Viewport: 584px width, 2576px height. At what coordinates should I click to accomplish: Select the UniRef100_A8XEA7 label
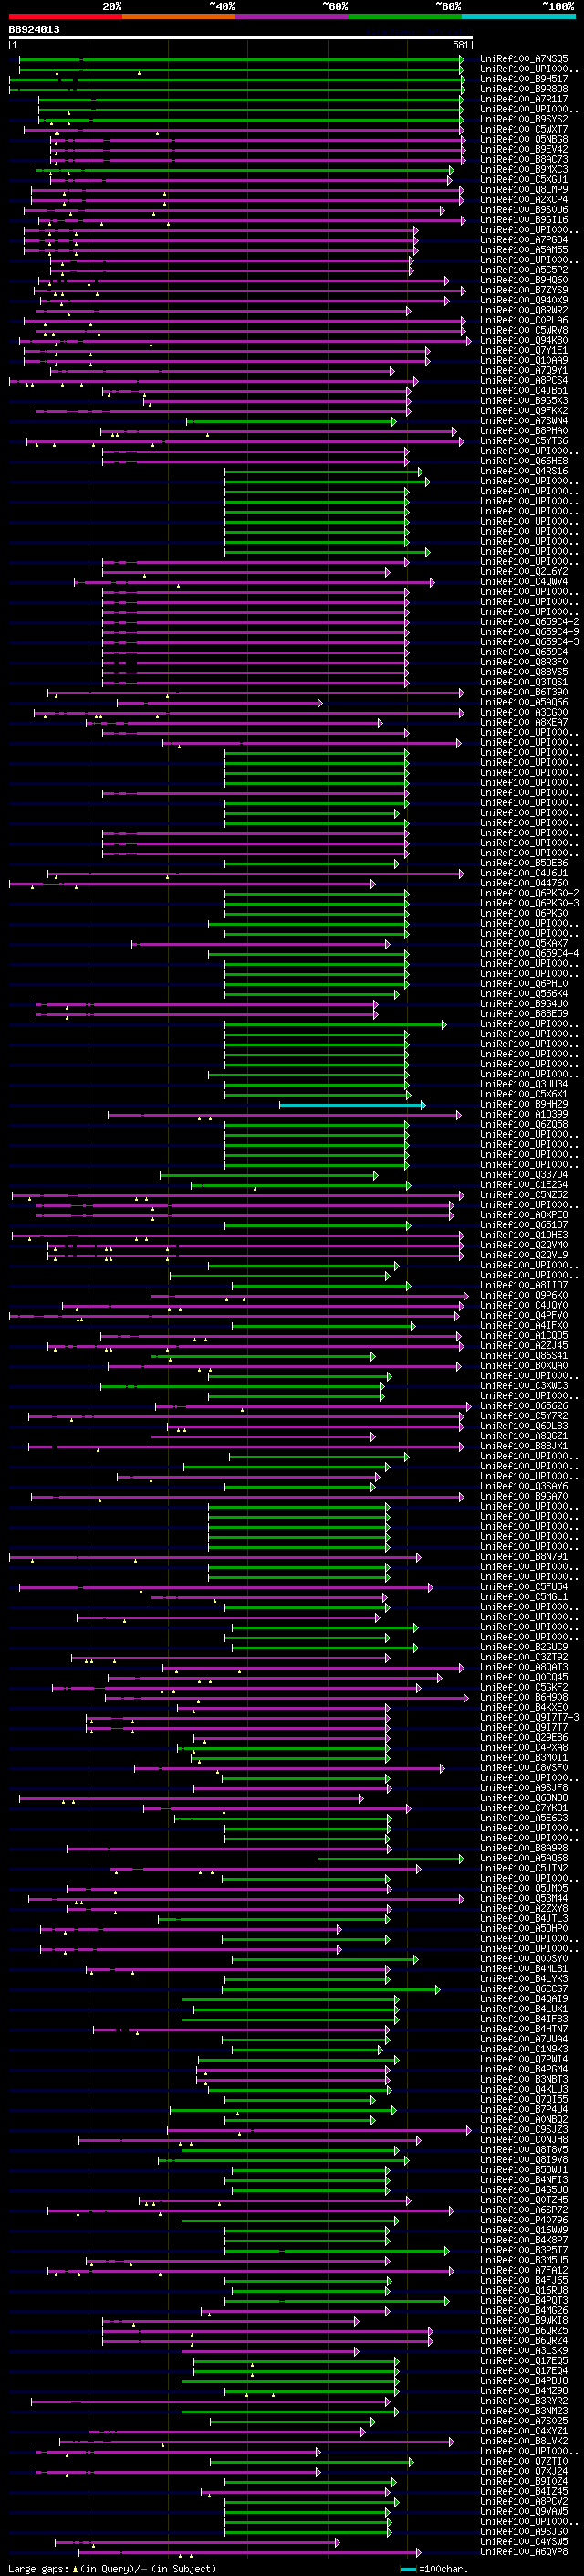[524, 722]
